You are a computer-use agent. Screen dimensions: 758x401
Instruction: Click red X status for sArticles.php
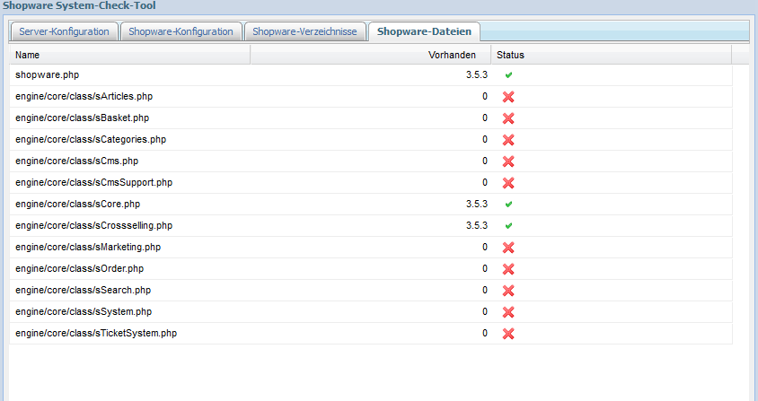(x=508, y=97)
